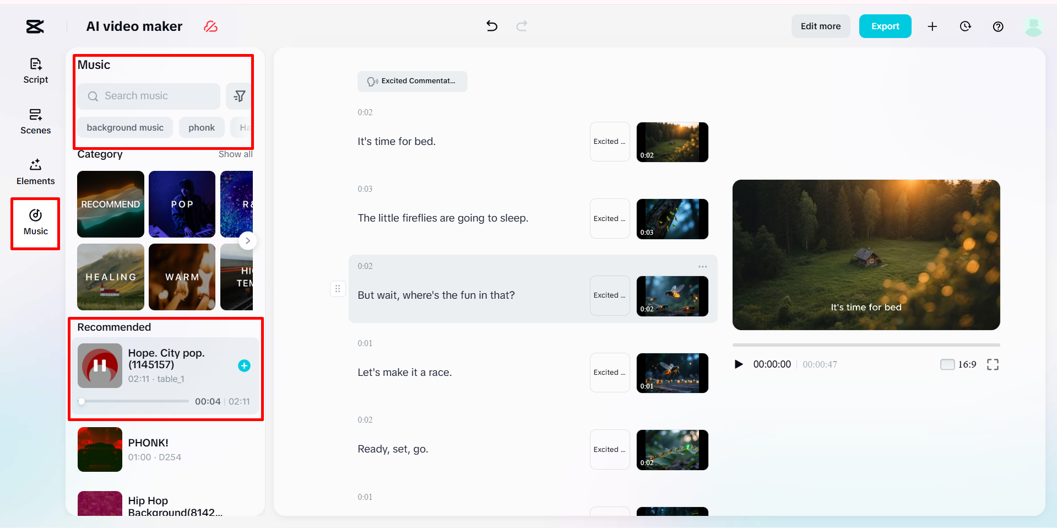Open the version history clock icon

pyautogui.click(x=966, y=26)
